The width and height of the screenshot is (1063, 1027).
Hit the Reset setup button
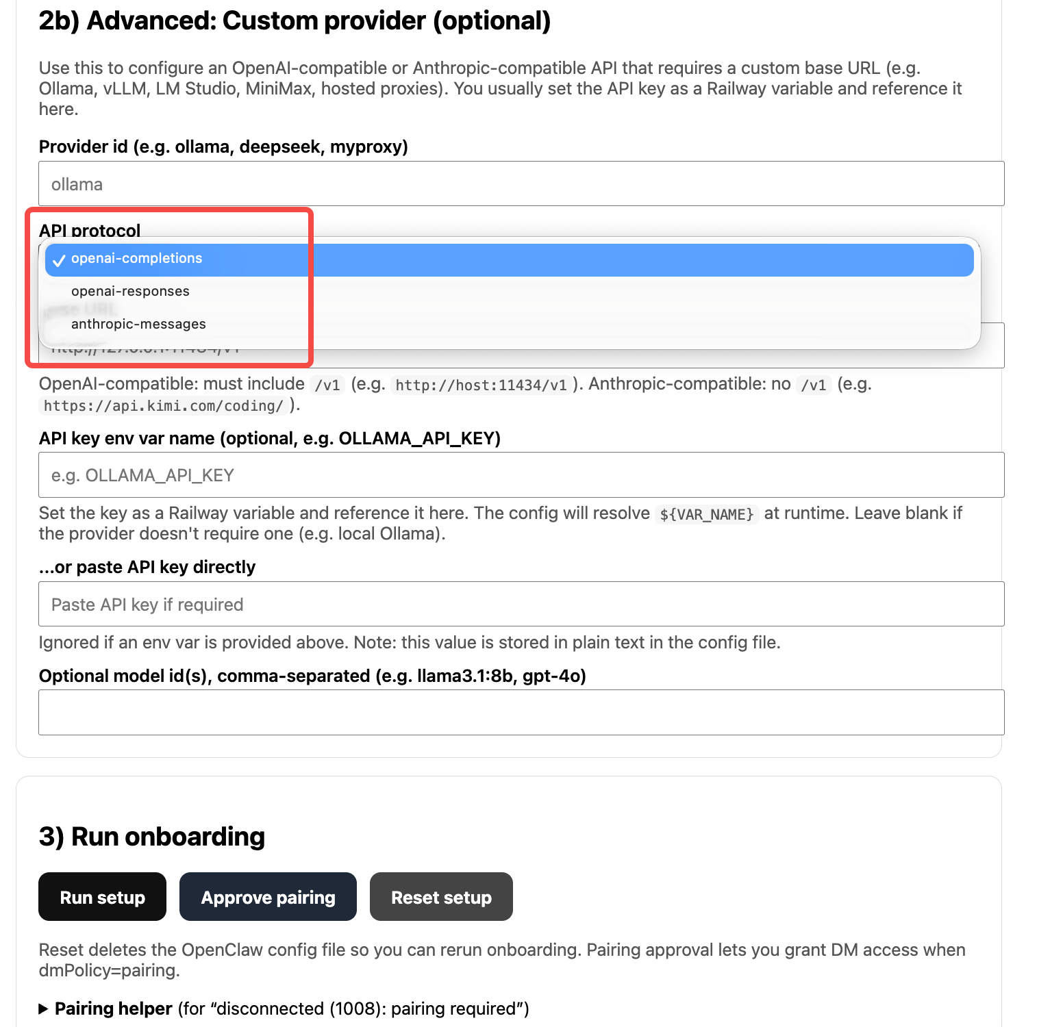pyautogui.click(x=441, y=897)
